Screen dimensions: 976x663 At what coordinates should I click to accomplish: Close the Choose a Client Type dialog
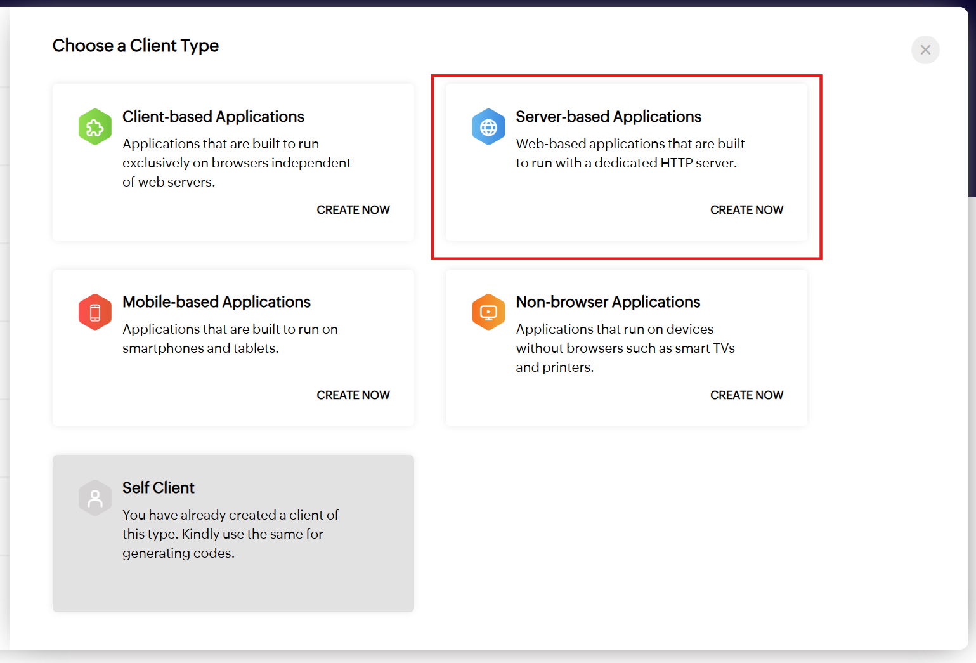pyautogui.click(x=925, y=49)
